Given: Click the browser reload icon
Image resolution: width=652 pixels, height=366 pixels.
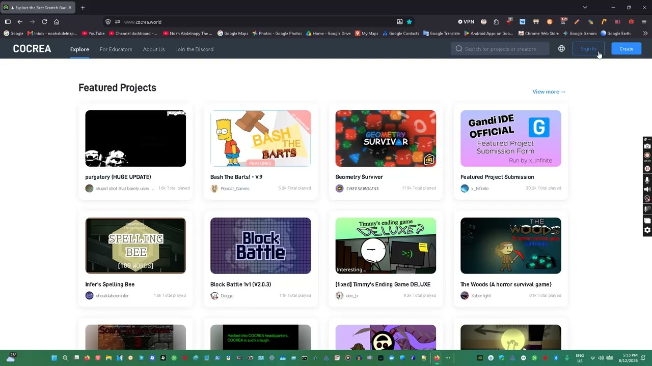Looking at the screenshot, I should (x=44, y=22).
